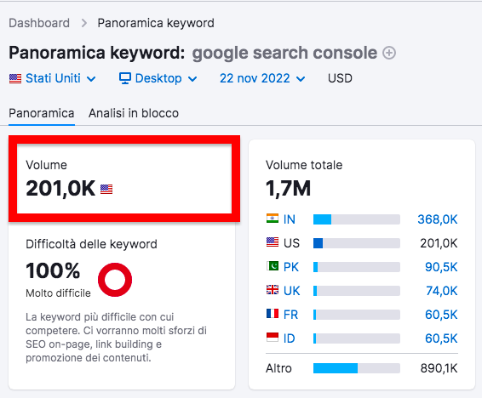Screen dimensions: 482x398
Task: Open IN country link
Action: 290,219
